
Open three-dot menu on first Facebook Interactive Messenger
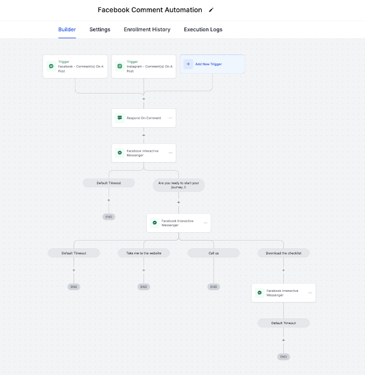coord(171,153)
